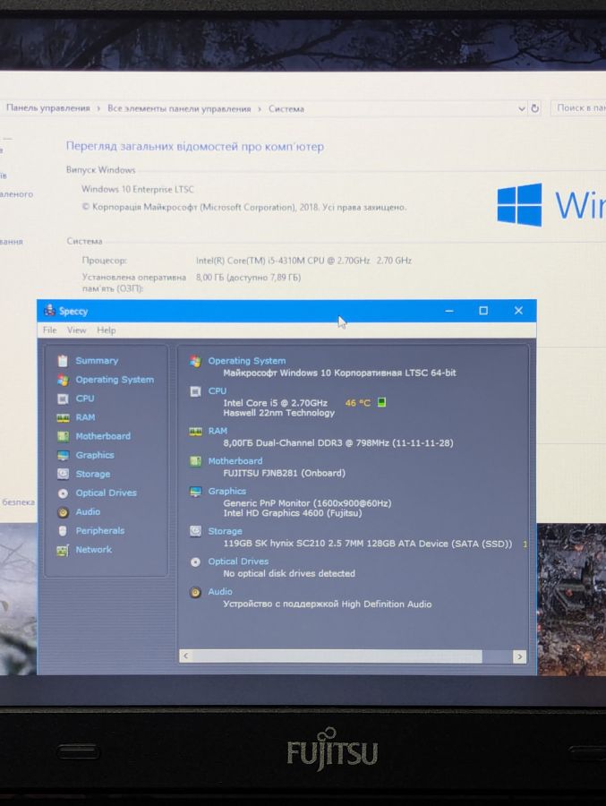Viewport: 606px width, 806px height.
Task: Click the Windows flag icon beside Operating System heading
Action: (x=195, y=362)
